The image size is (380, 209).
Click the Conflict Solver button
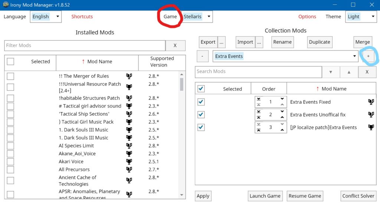coord(358,196)
